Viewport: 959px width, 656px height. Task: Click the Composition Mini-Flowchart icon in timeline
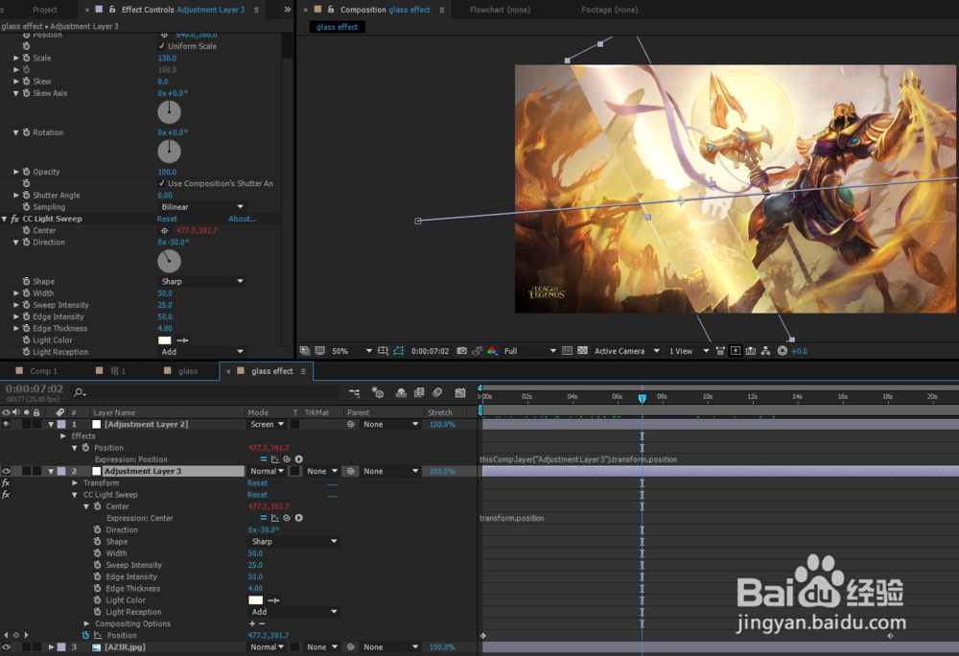[355, 392]
